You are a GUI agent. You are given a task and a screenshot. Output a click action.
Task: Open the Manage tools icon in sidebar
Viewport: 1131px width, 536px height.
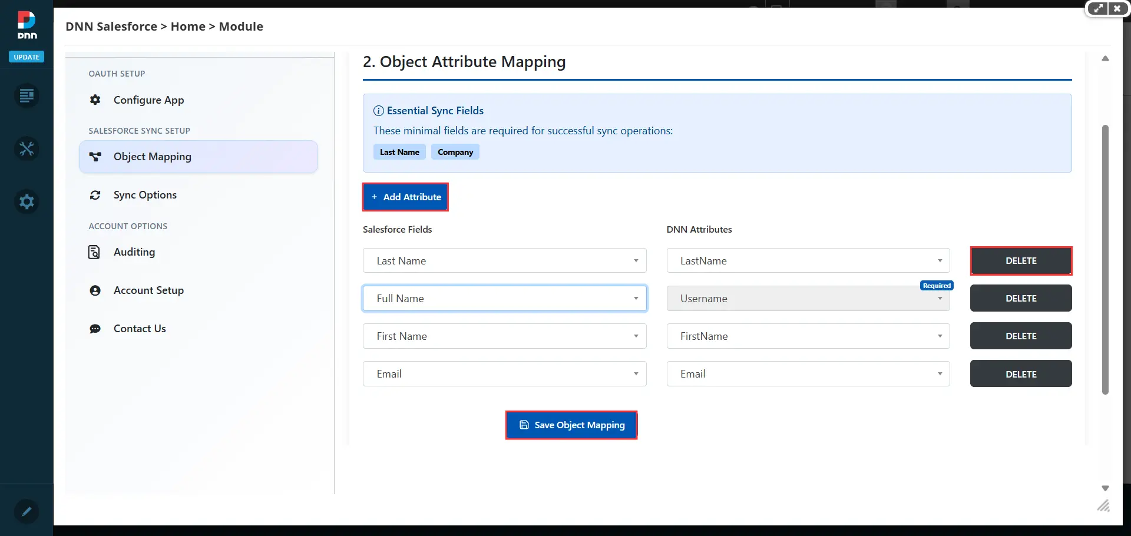(27, 148)
